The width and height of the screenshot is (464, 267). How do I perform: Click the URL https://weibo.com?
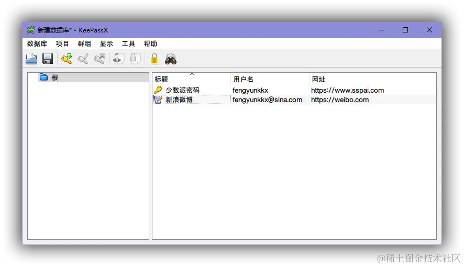point(340,99)
